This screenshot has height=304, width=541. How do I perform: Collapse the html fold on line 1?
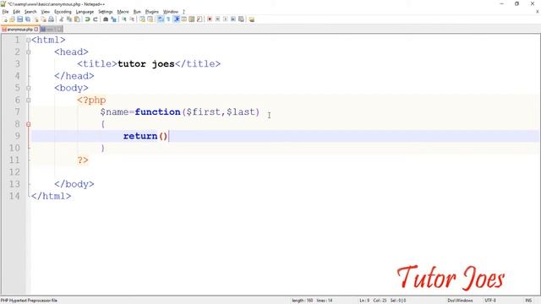(28, 40)
